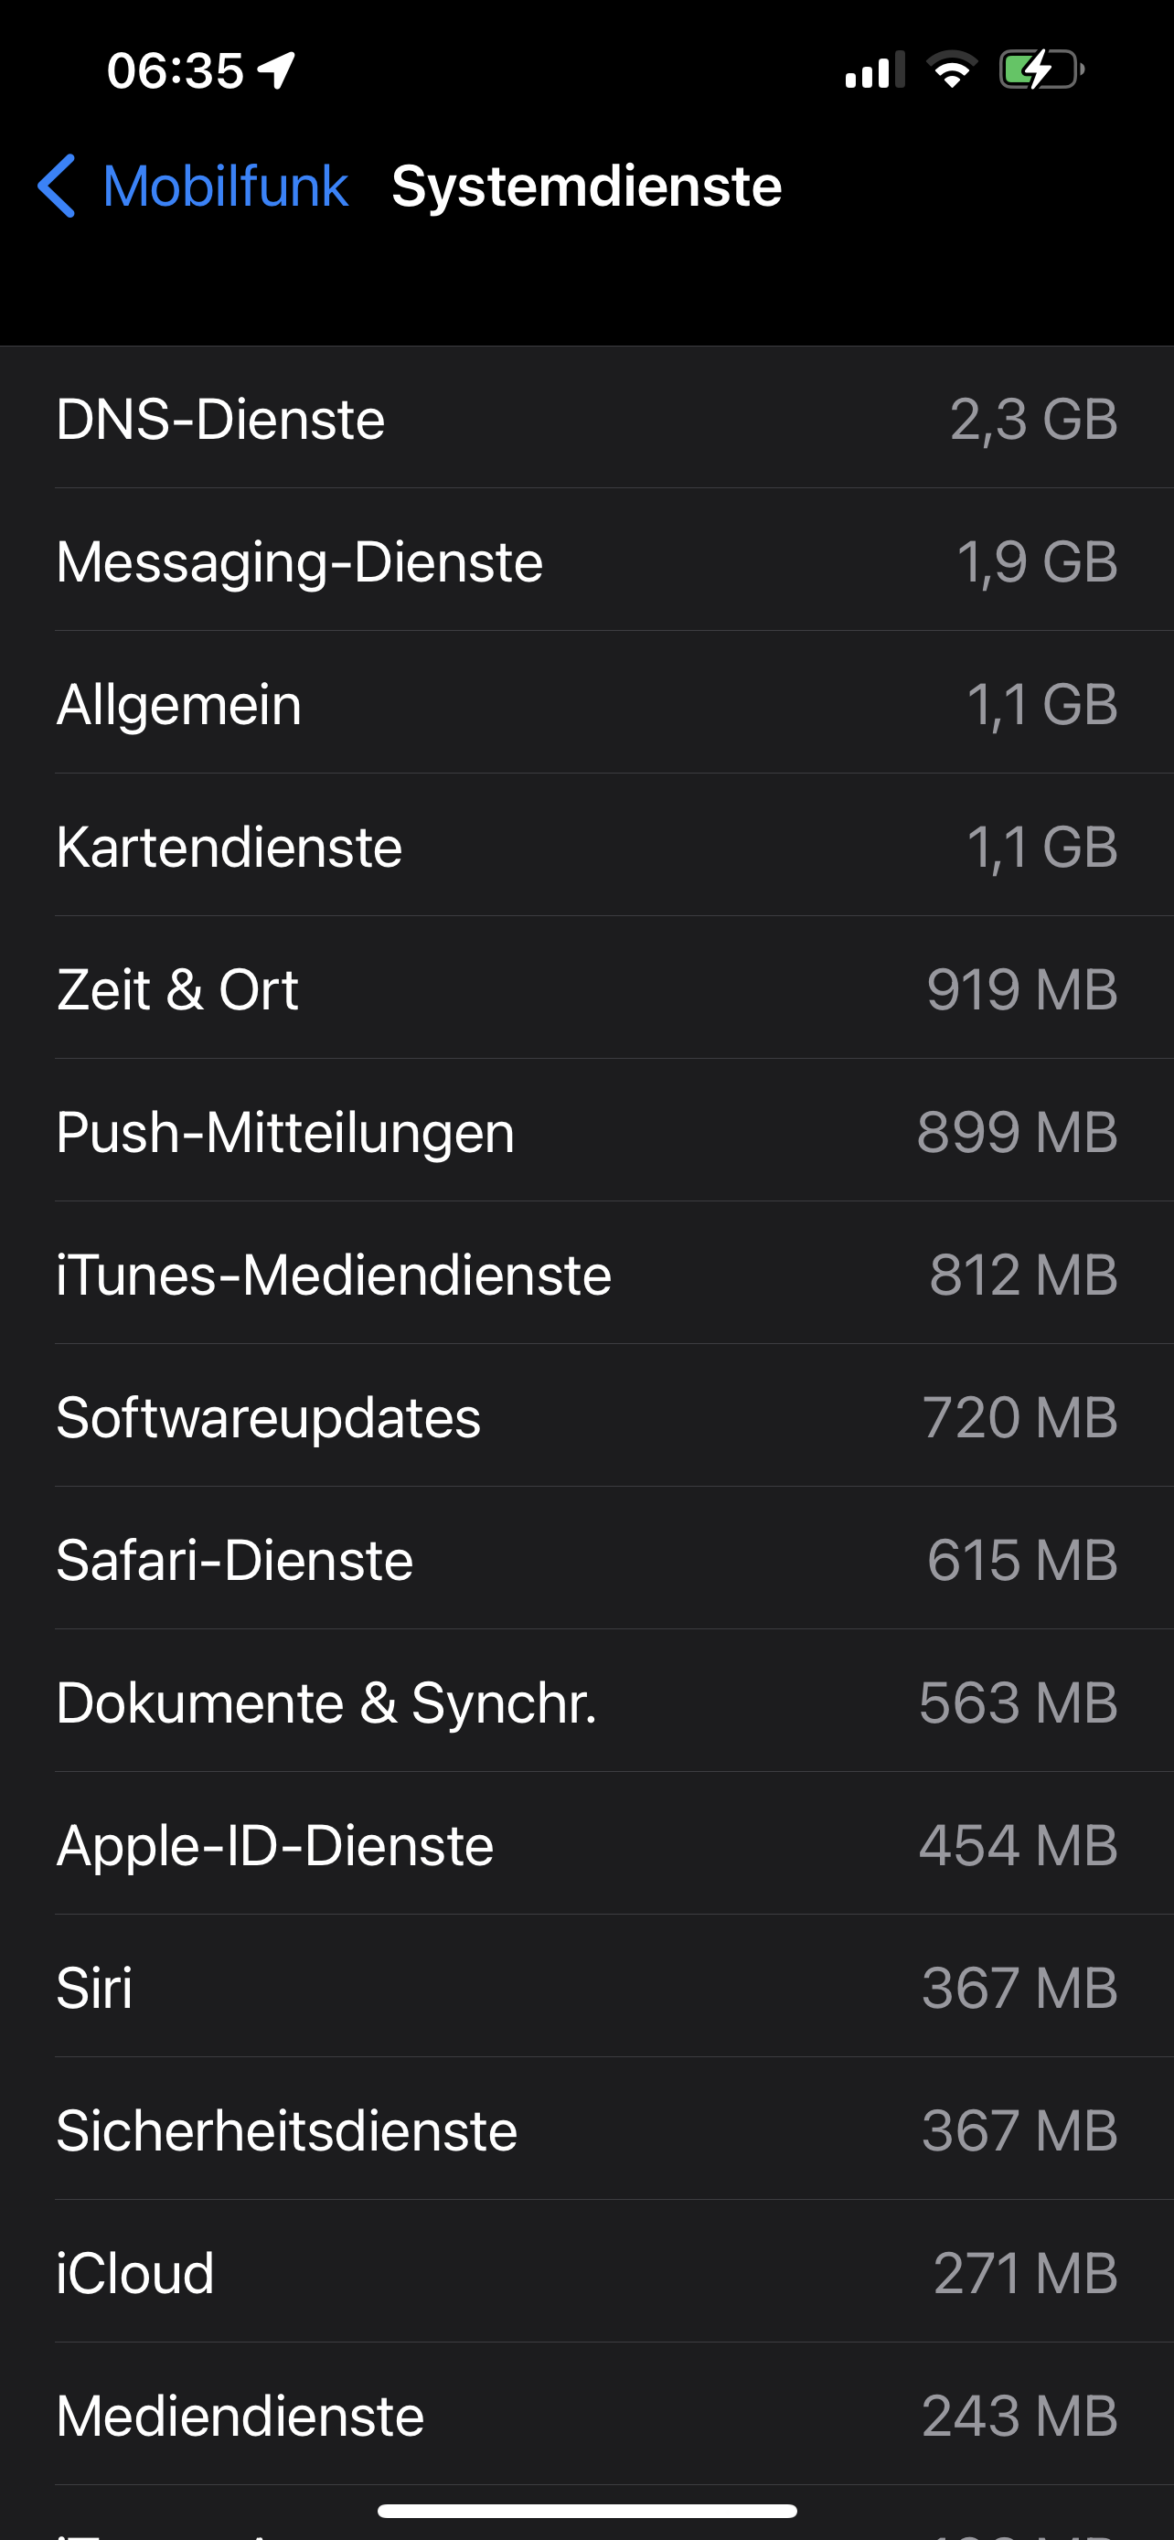The image size is (1174, 2540).
Task: Tap the home indicator bar
Action: click(586, 2511)
